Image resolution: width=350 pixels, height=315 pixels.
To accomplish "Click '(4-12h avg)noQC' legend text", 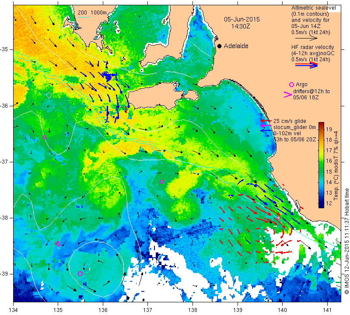I will [x=313, y=53].
